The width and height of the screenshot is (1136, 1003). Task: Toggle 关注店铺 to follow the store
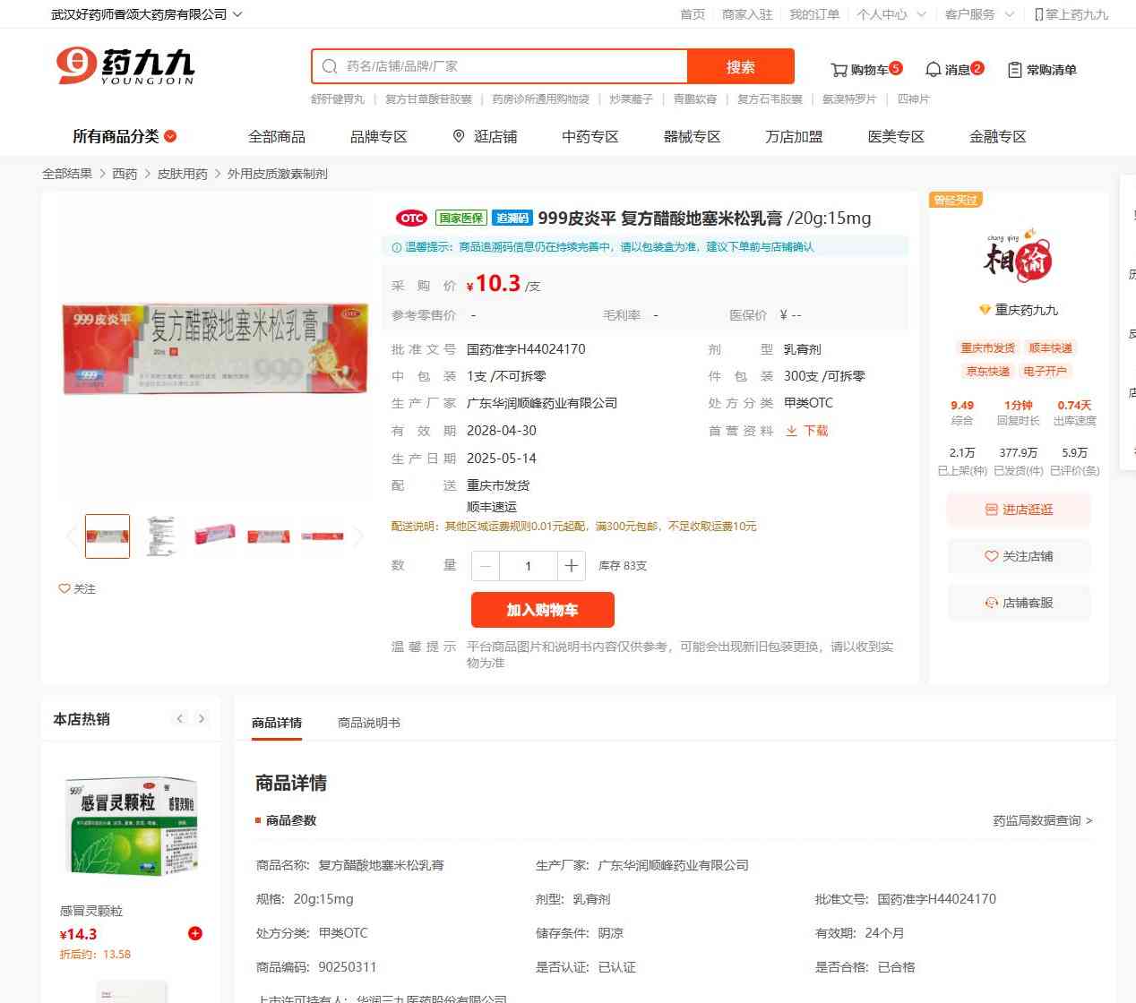1019,556
